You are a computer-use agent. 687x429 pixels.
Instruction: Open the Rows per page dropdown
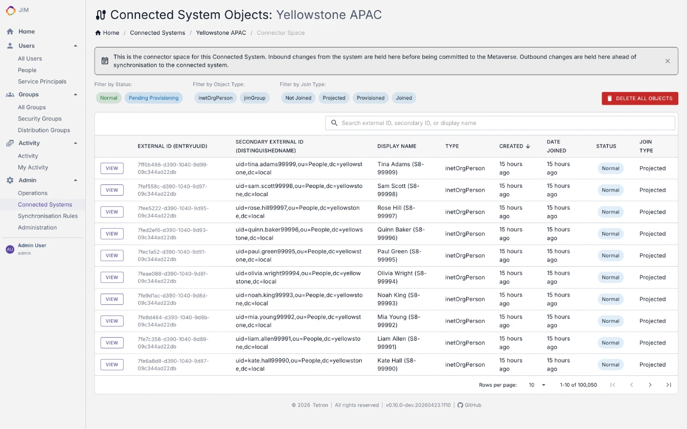point(536,385)
